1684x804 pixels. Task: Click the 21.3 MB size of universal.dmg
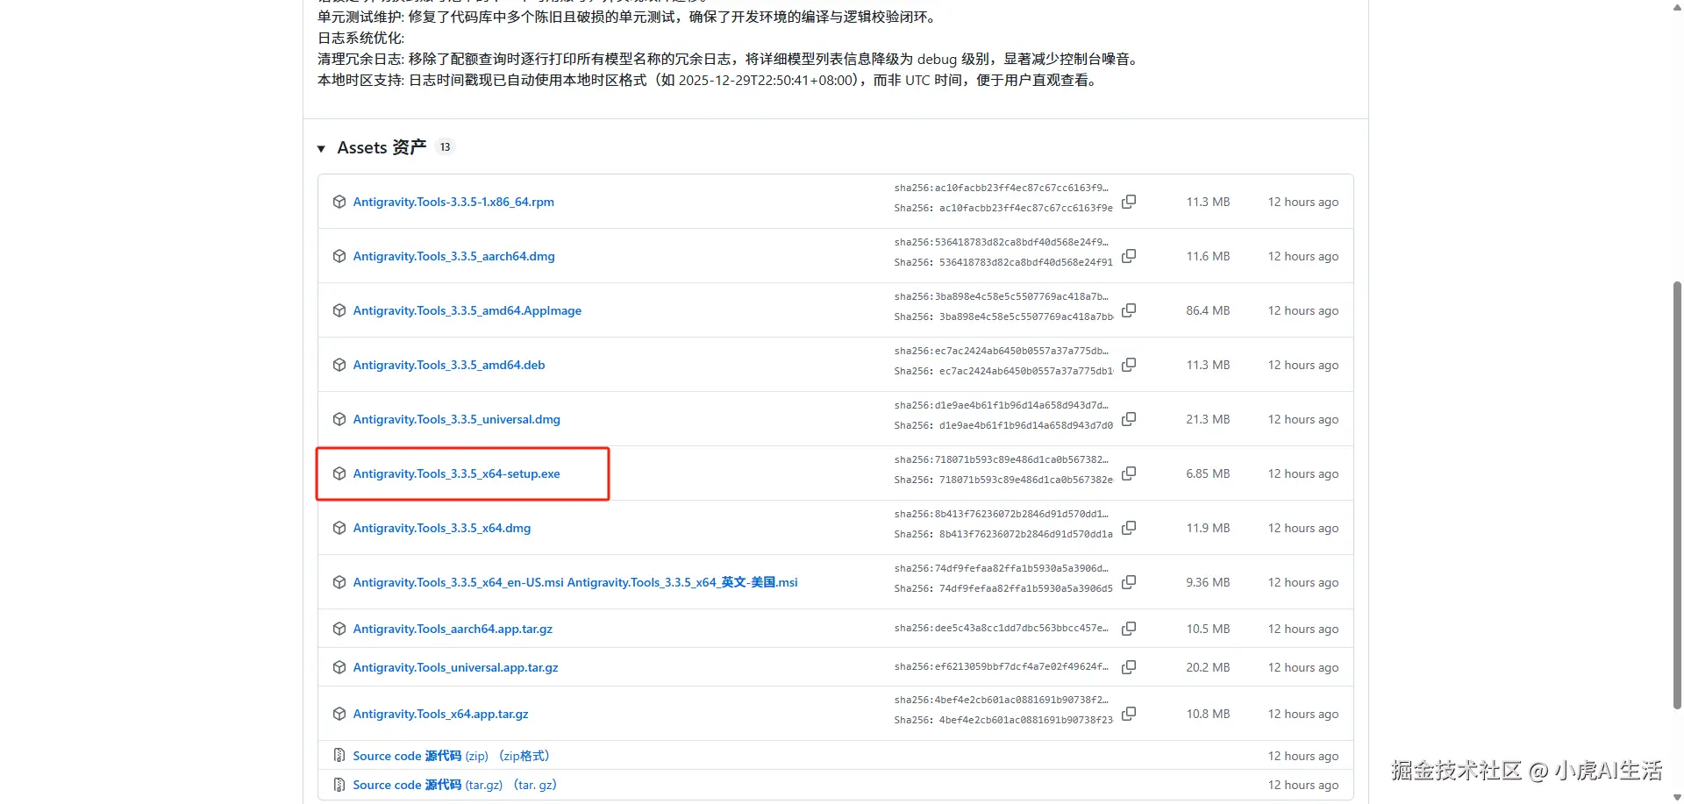[x=1208, y=419]
